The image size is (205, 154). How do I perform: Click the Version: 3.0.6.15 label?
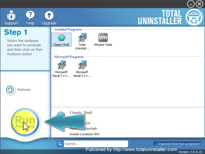click(x=190, y=152)
